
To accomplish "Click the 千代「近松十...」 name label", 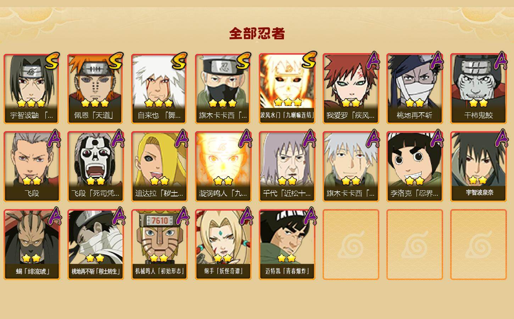I will pos(287,194).
